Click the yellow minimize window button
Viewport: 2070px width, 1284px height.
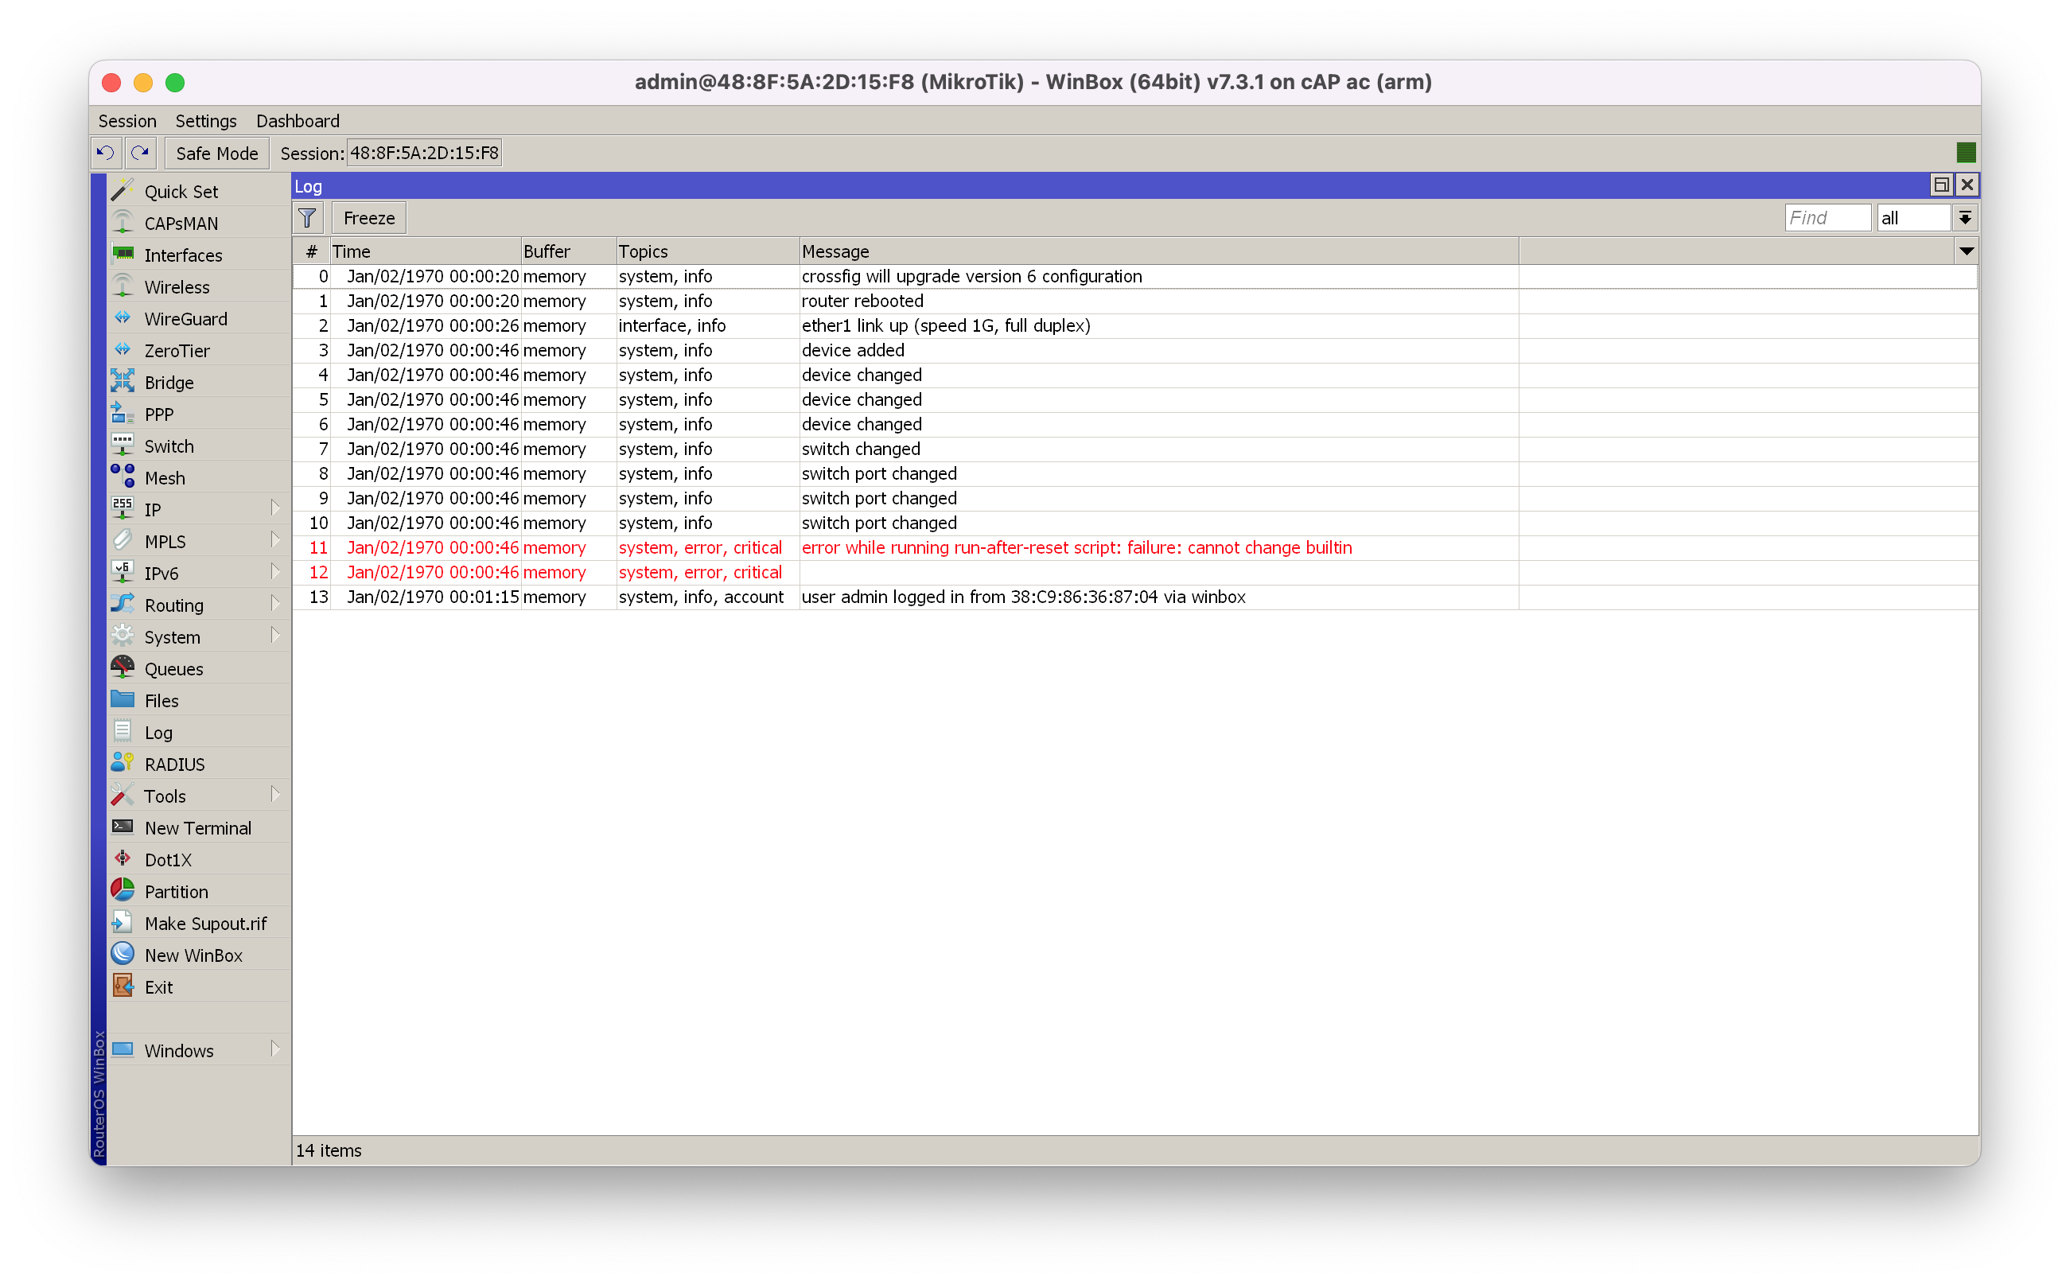pyautogui.click(x=142, y=83)
